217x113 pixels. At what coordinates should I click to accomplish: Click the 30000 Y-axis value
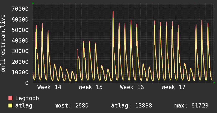[x=20, y=51]
